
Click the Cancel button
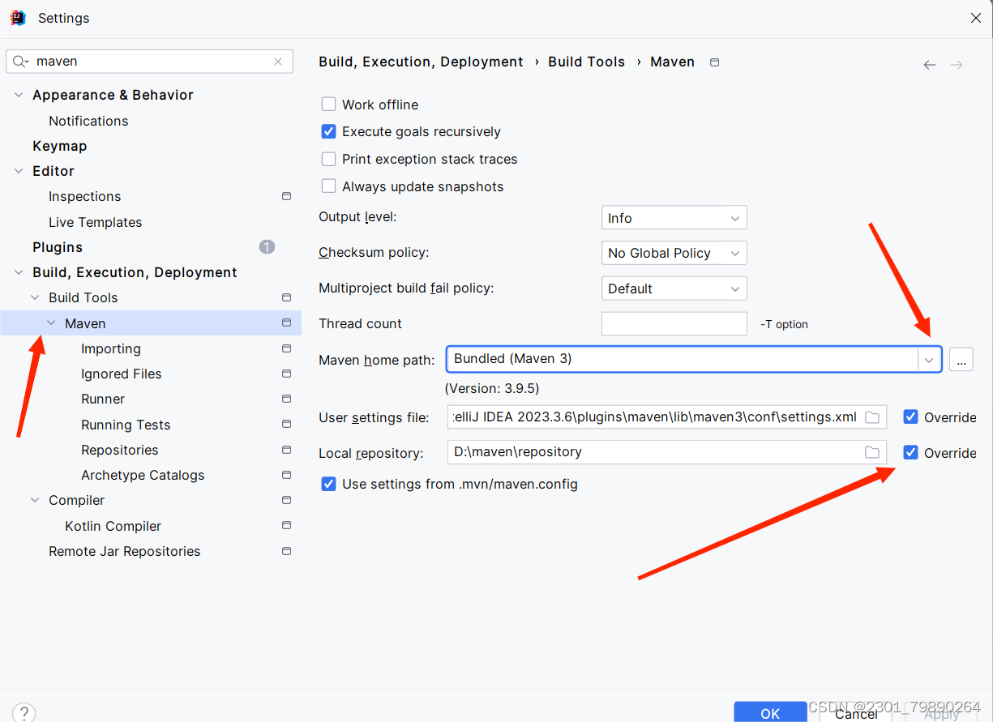856,713
